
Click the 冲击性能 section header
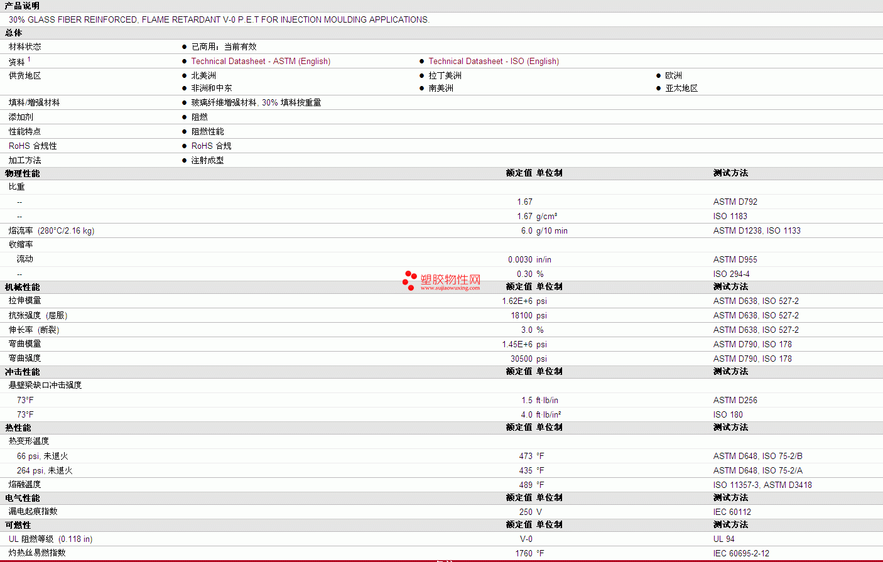tap(23, 372)
